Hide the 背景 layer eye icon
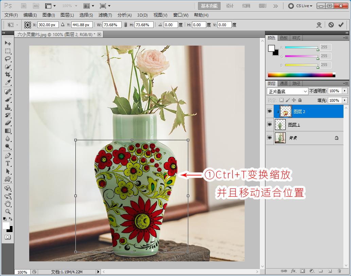This screenshot has height=276, width=351. [x=269, y=138]
